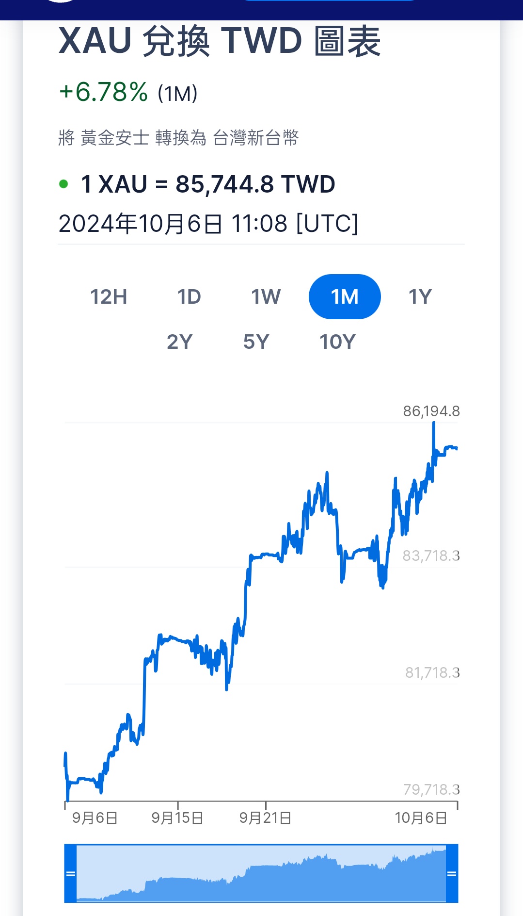Switch to the 2Y range

click(179, 342)
